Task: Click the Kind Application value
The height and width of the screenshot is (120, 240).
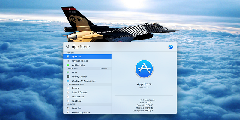Action: click(x=151, y=100)
